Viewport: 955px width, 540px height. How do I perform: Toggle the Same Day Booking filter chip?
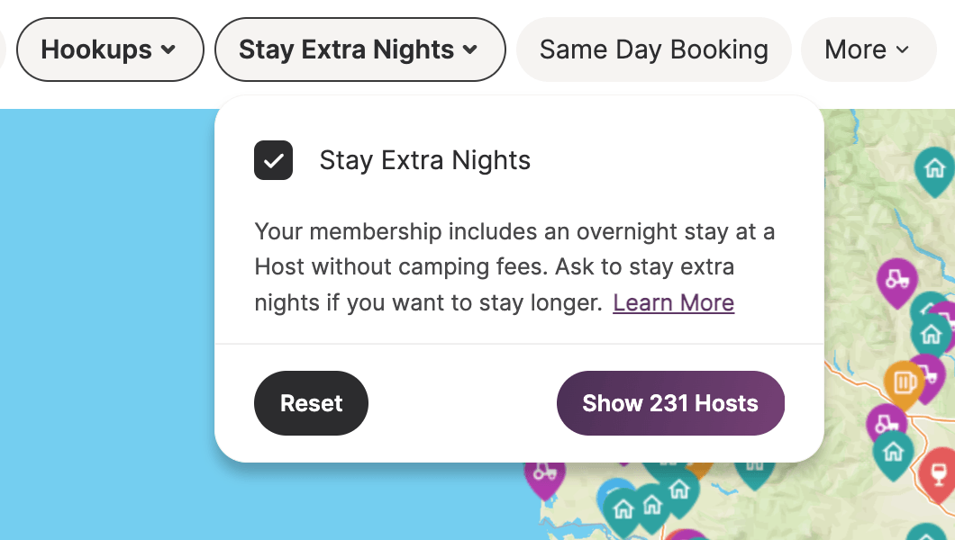[653, 49]
